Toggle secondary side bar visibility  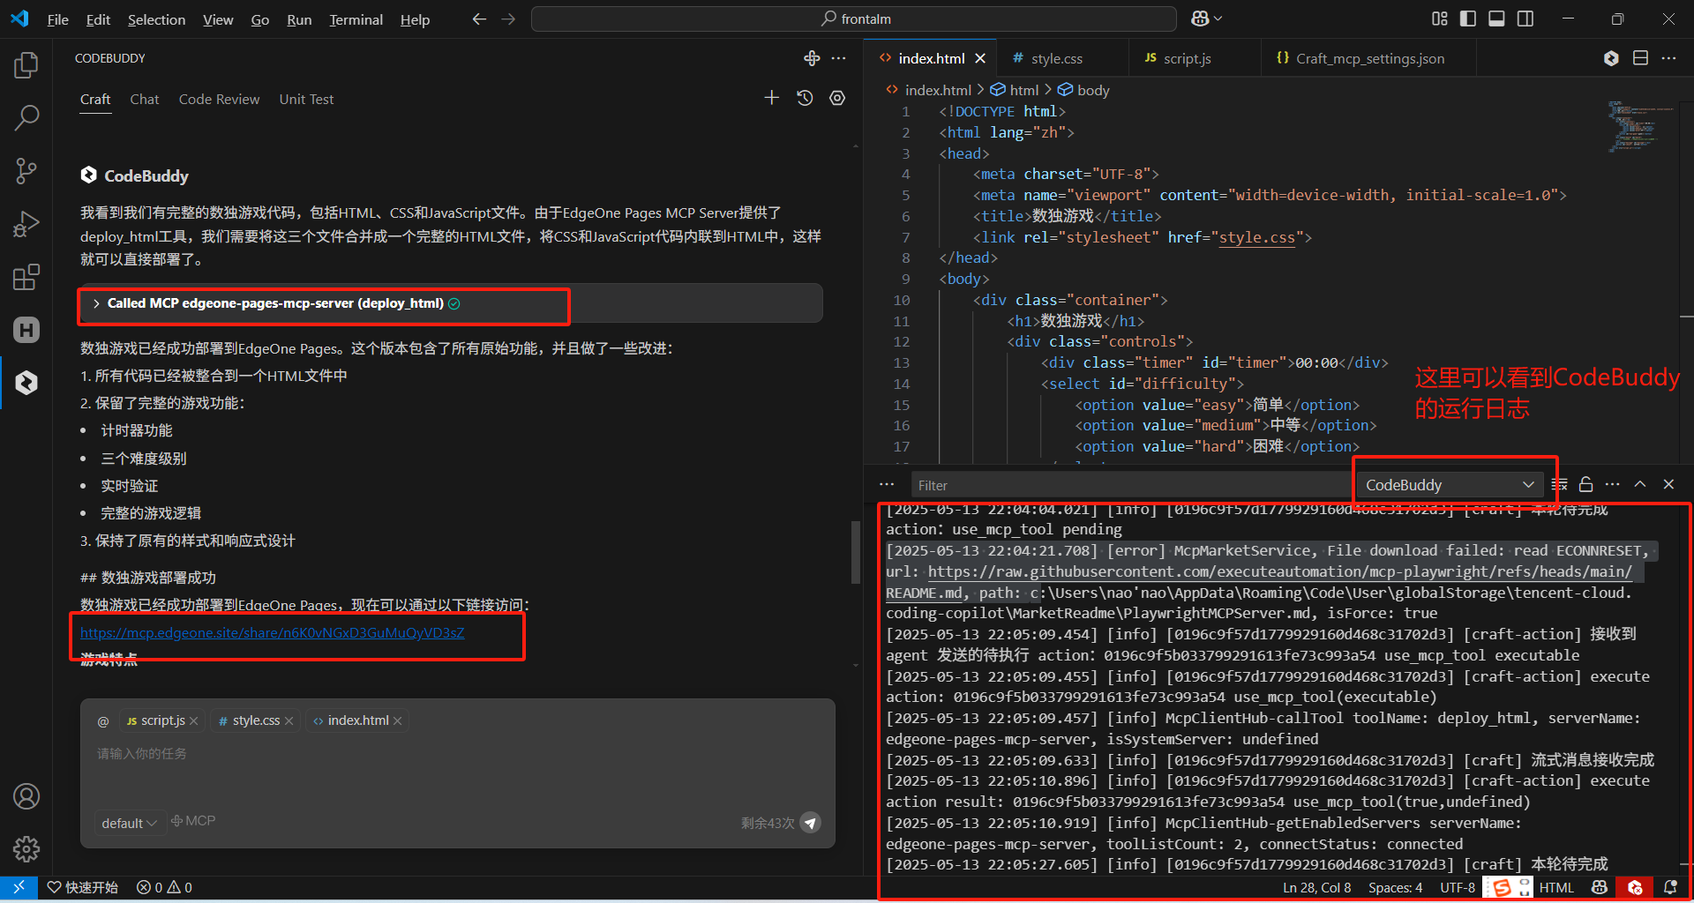tap(1525, 19)
